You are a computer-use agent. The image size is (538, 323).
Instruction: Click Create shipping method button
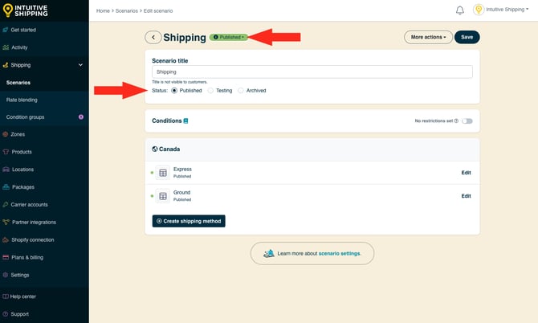(189, 221)
